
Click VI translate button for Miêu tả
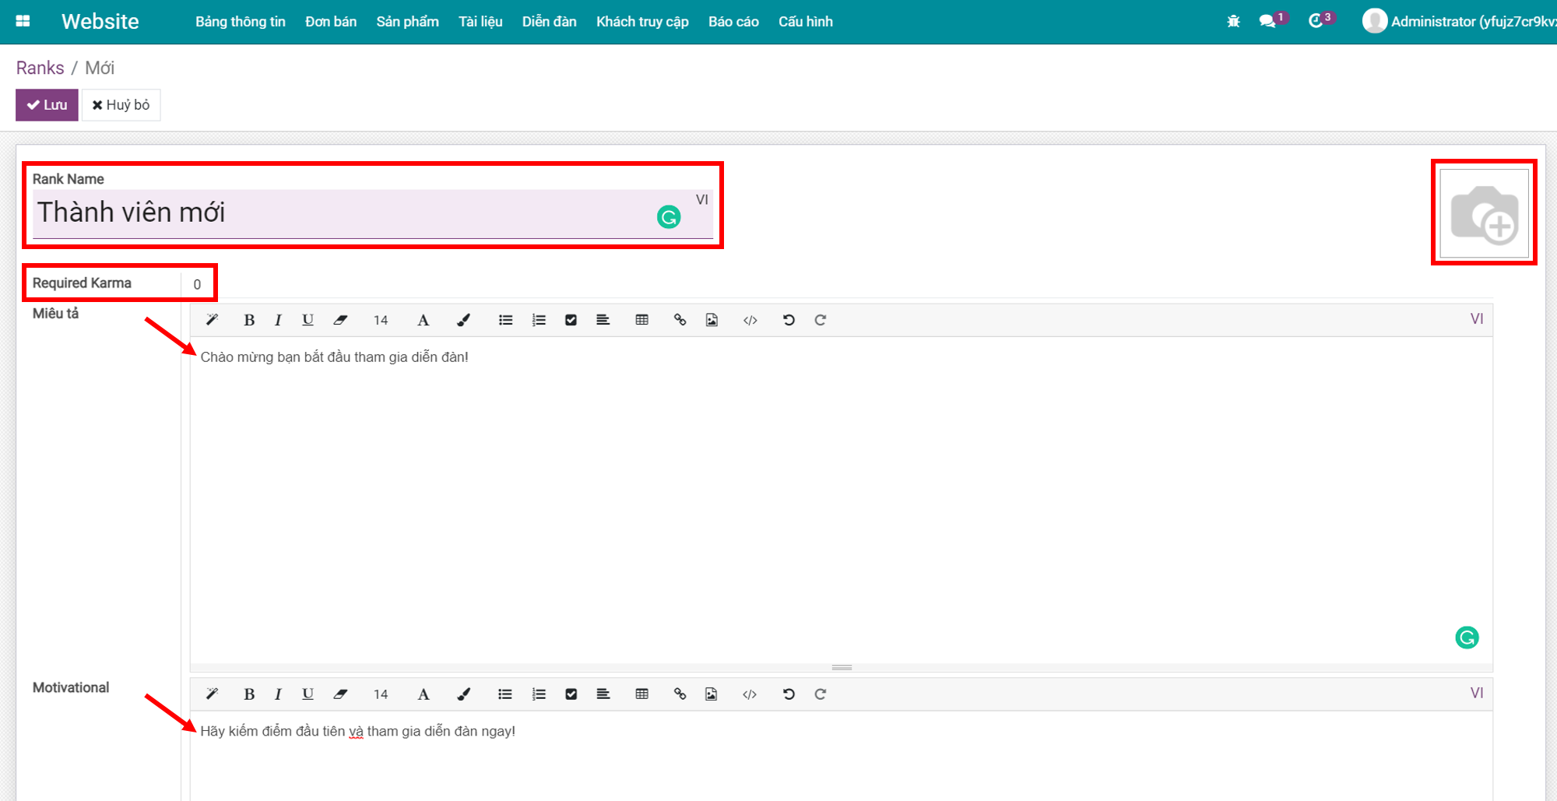point(1476,318)
